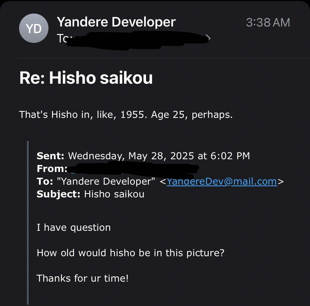Tap the quoted subject text "Hisho saikou"
The height and width of the screenshot is (306, 310).
point(114,194)
